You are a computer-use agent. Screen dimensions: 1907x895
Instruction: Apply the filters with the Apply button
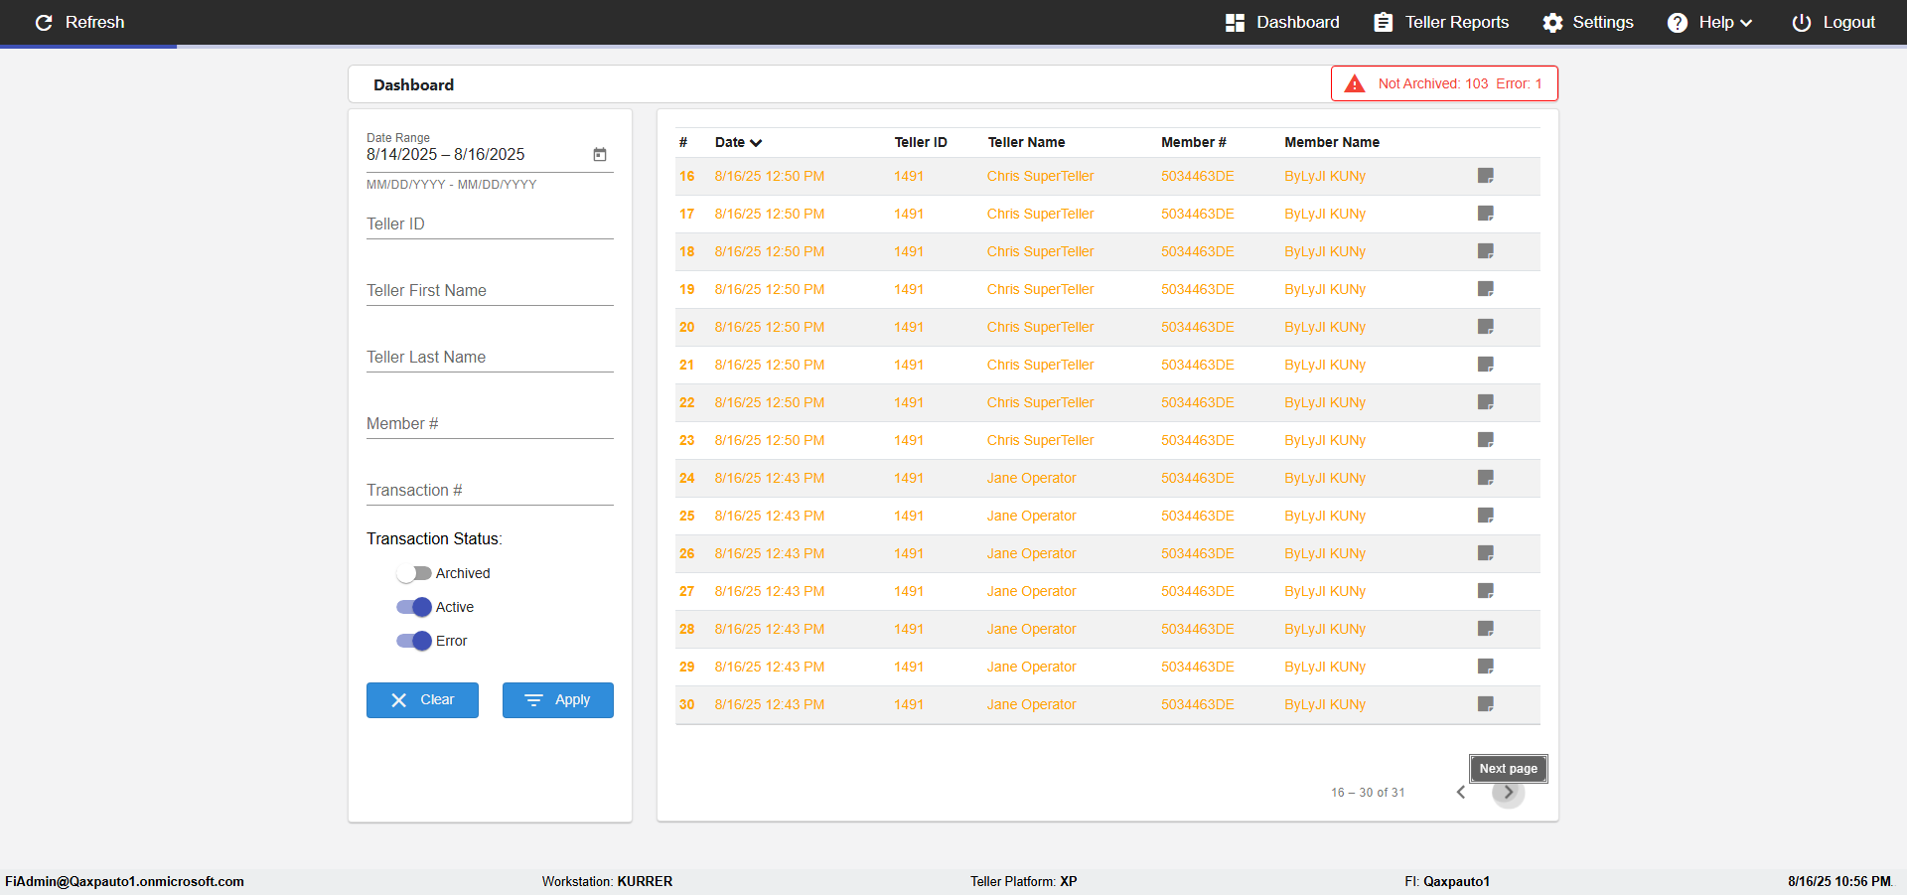tap(558, 700)
